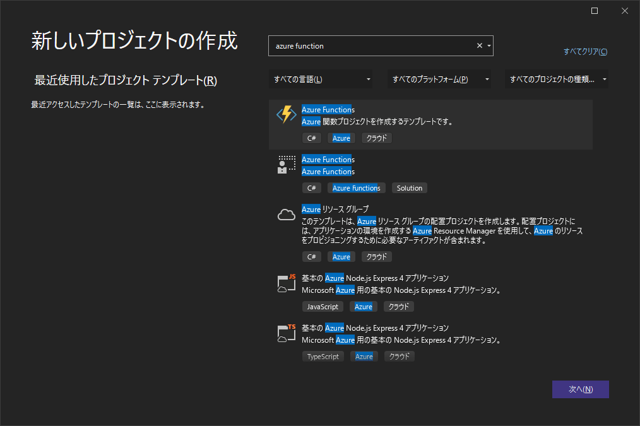Click the C# tag beside Solution tag
640x426 pixels.
311,188
